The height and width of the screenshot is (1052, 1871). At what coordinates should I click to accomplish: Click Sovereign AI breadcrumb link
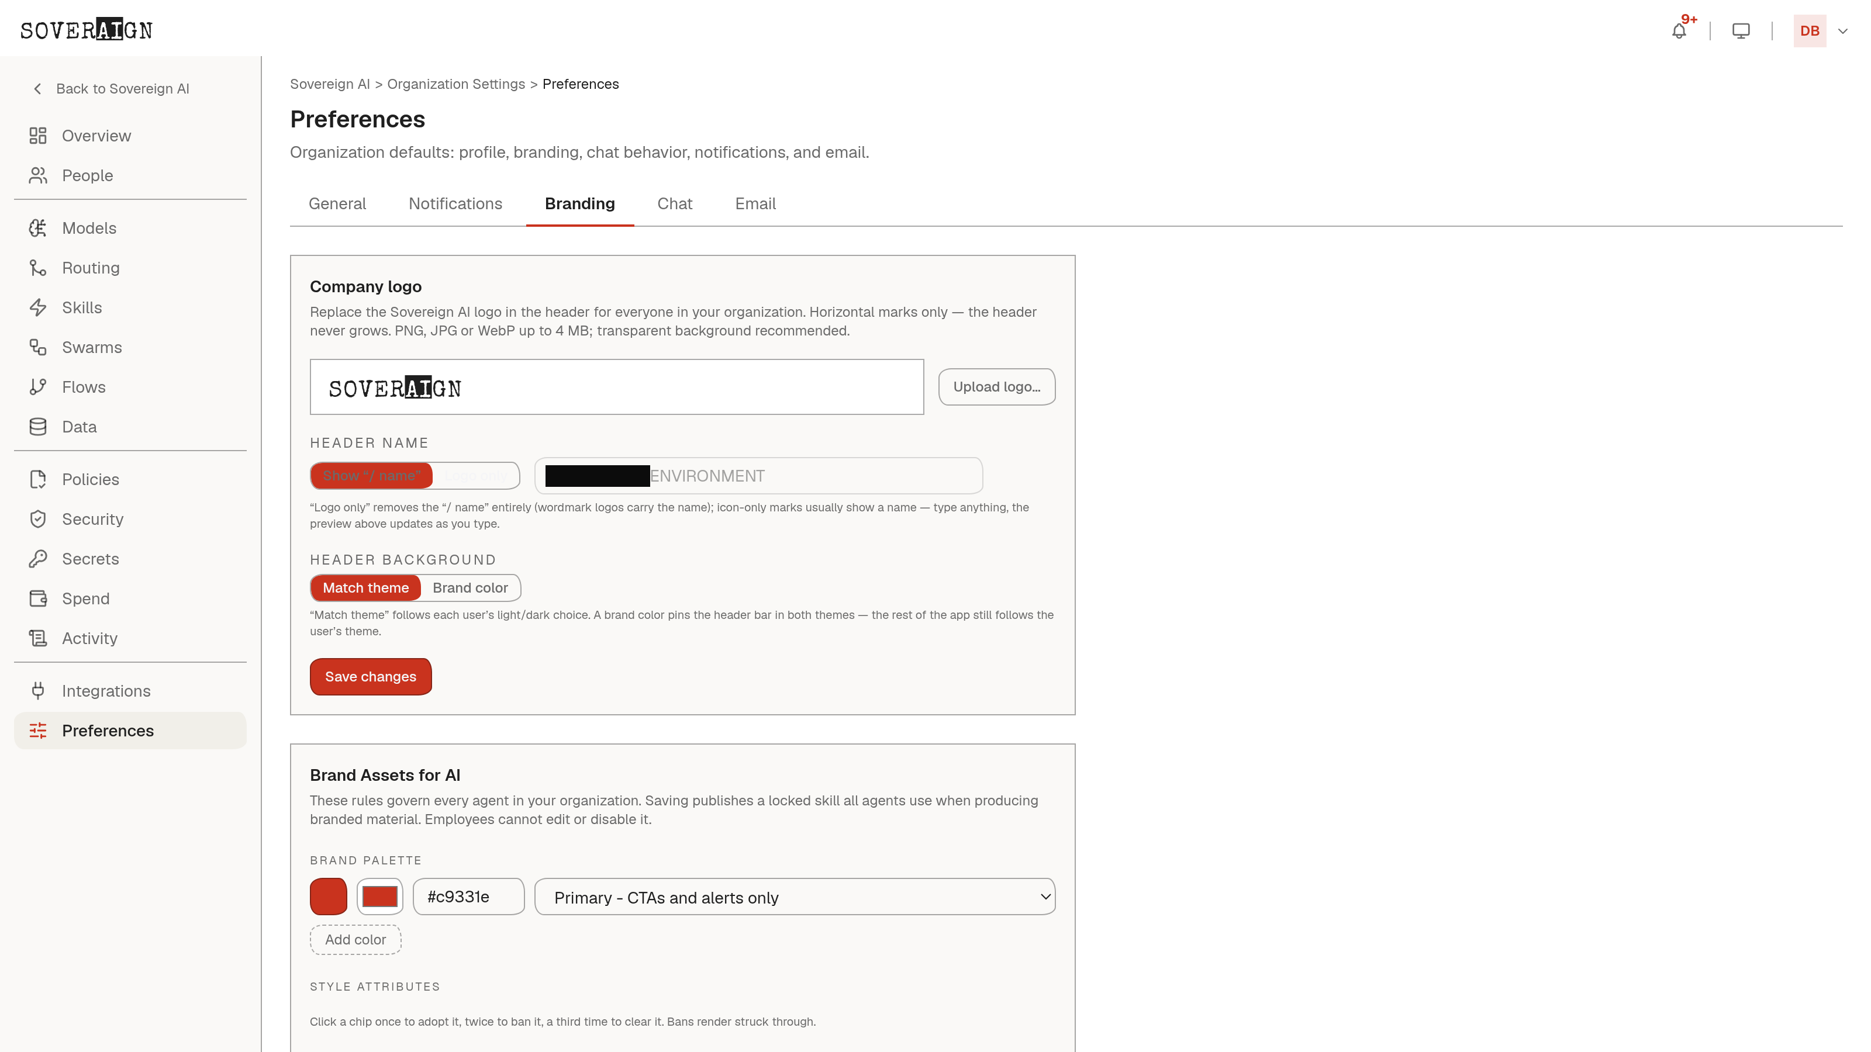(330, 84)
